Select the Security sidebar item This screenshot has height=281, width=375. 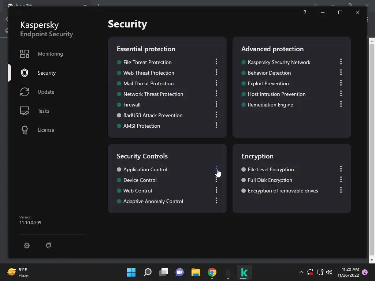pyautogui.click(x=47, y=73)
